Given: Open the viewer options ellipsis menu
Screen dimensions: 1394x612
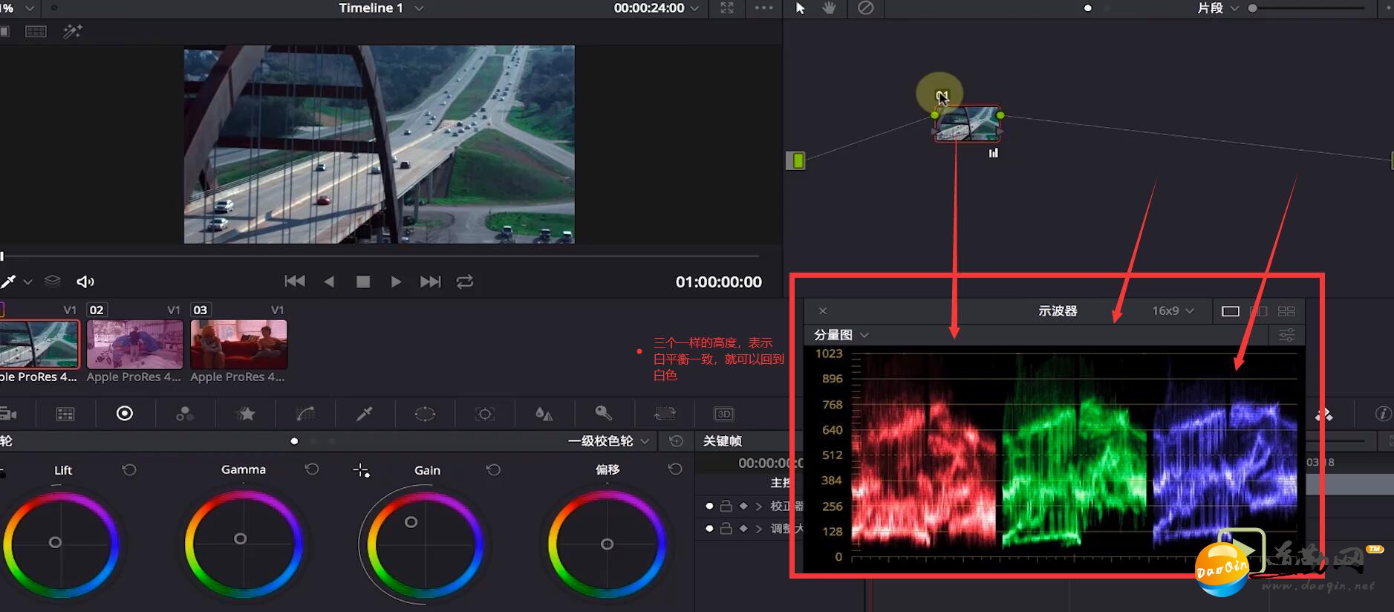Looking at the screenshot, I should pos(763,8).
